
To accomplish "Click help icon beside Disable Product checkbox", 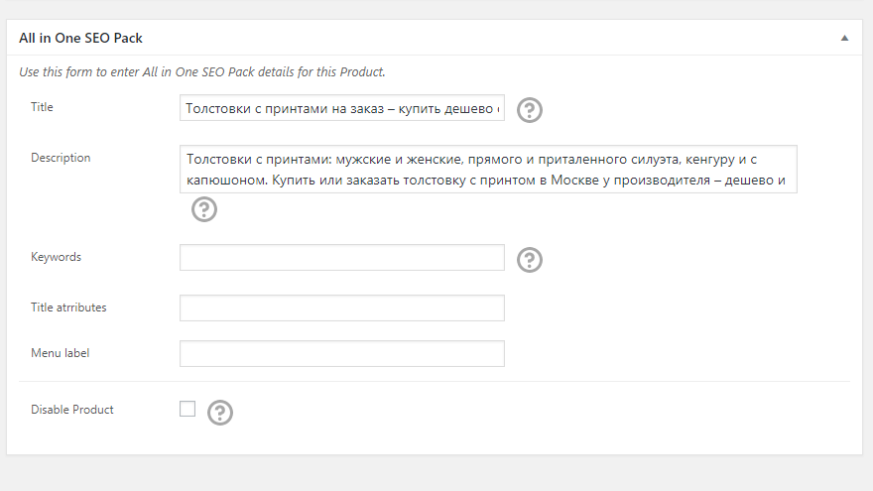I will 219,412.
